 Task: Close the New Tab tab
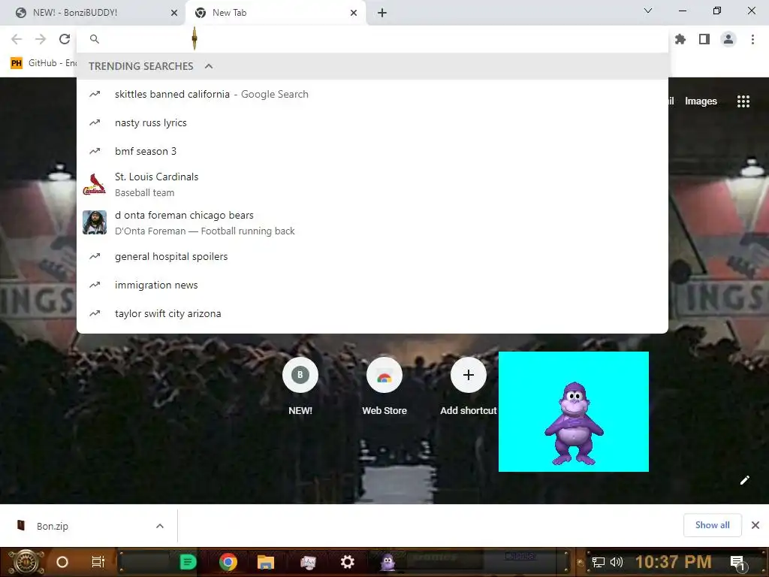pyautogui.click(x=354, y=13)
